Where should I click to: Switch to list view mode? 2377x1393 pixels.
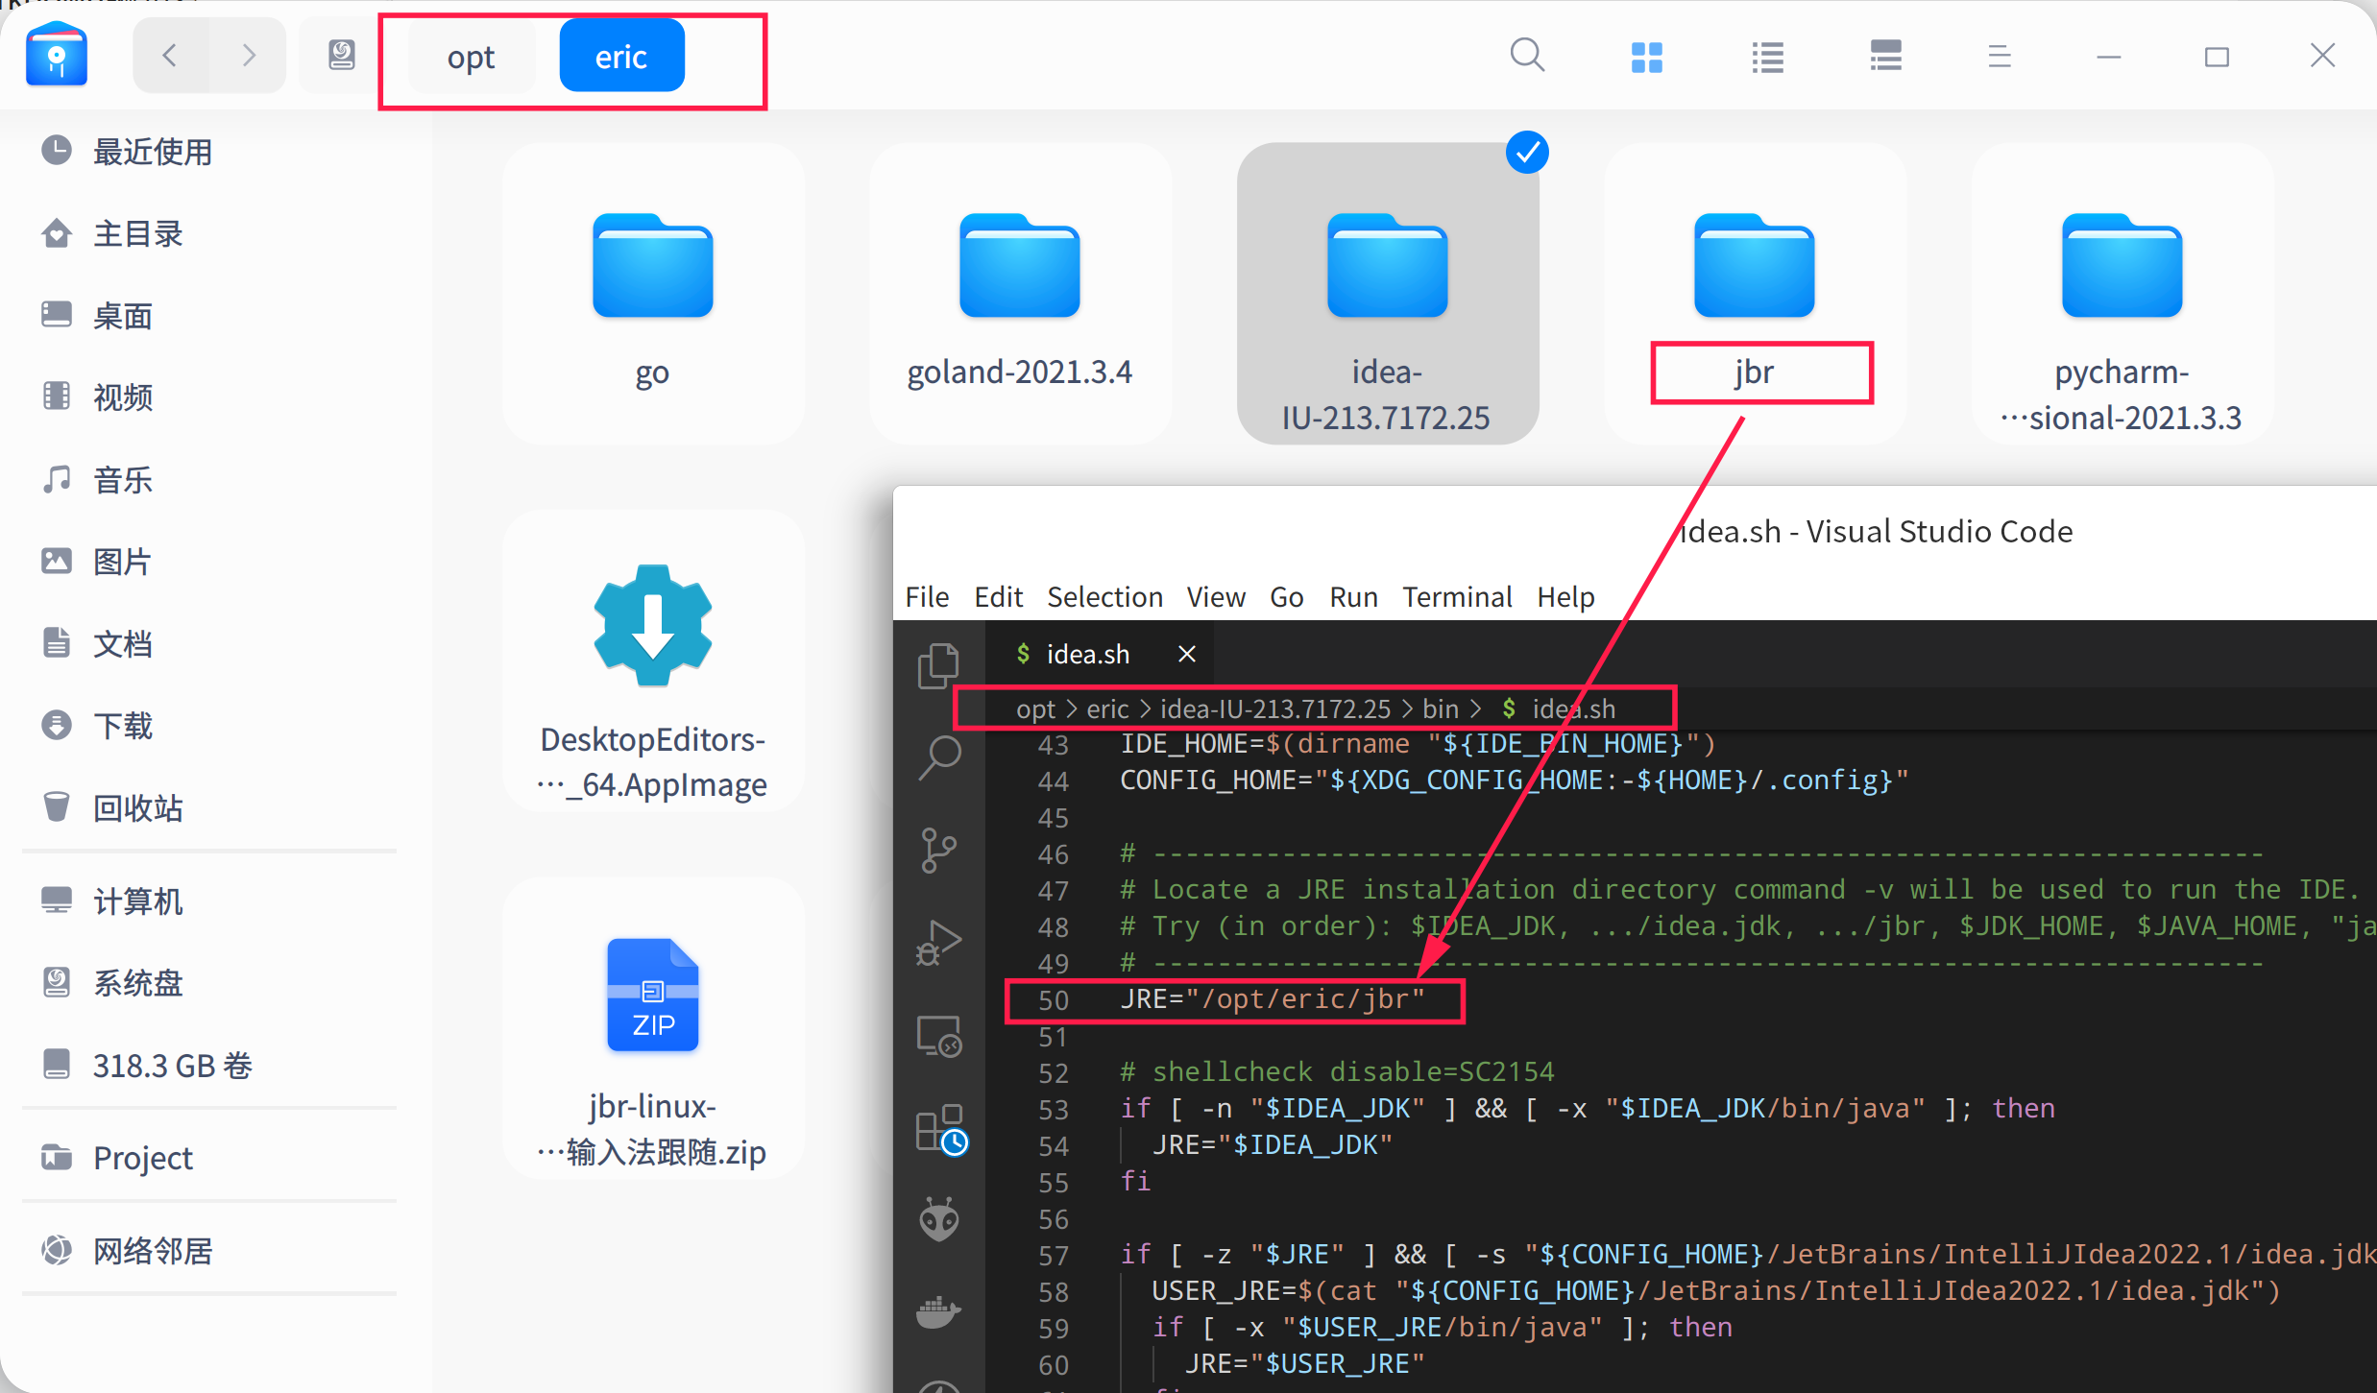[1767, 57]
